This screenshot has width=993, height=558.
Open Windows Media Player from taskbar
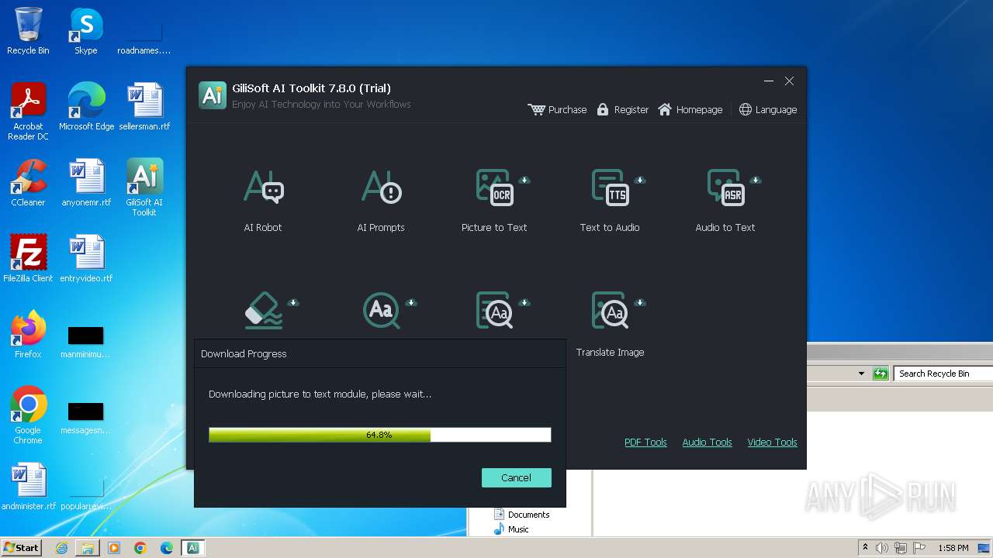pos(114,548)
